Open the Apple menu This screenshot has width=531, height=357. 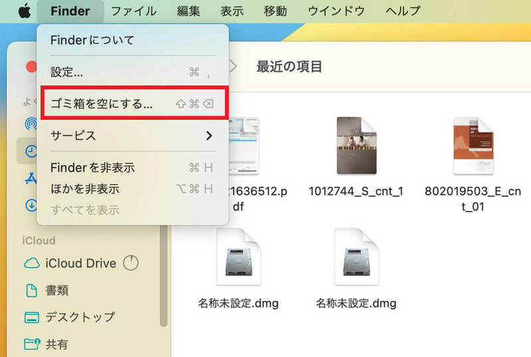[x=25, y=11]
